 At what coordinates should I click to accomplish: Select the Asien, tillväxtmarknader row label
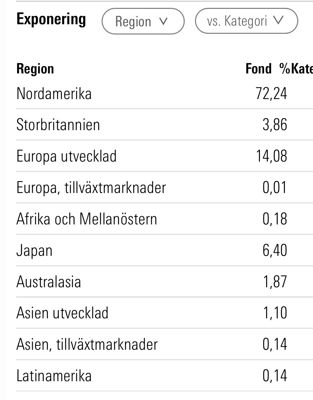point(87,344)
